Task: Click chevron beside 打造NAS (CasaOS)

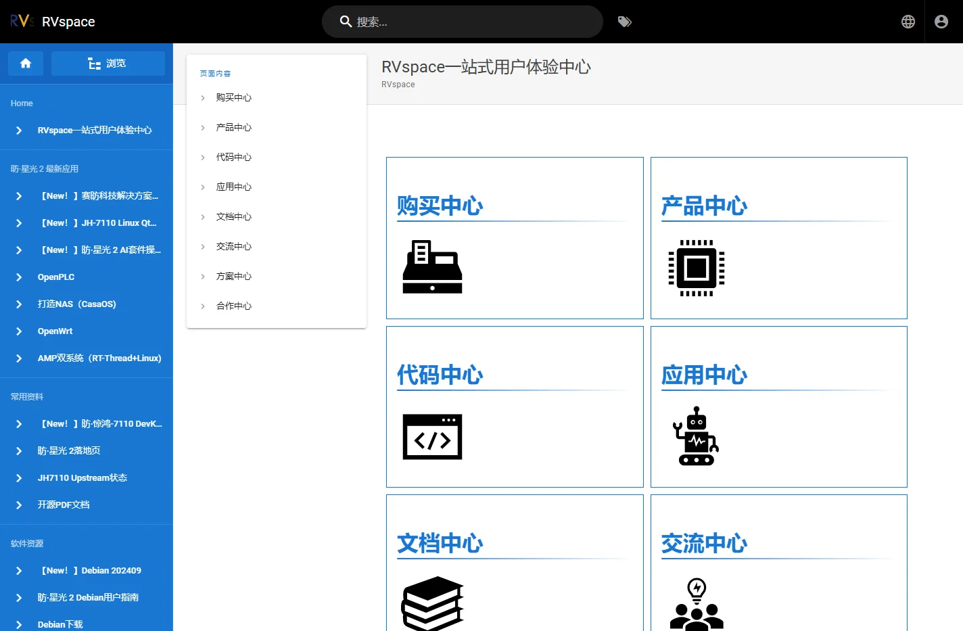Action: point(19,304)
